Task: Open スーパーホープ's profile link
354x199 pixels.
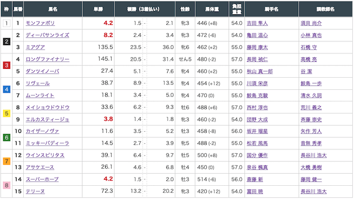Action: point(42,179)
